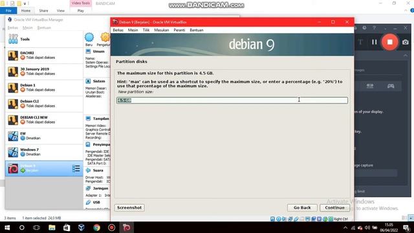414x233 pixels.
Task: Switch to File tab in Explorer ribbon
Action: coord(8,10)
